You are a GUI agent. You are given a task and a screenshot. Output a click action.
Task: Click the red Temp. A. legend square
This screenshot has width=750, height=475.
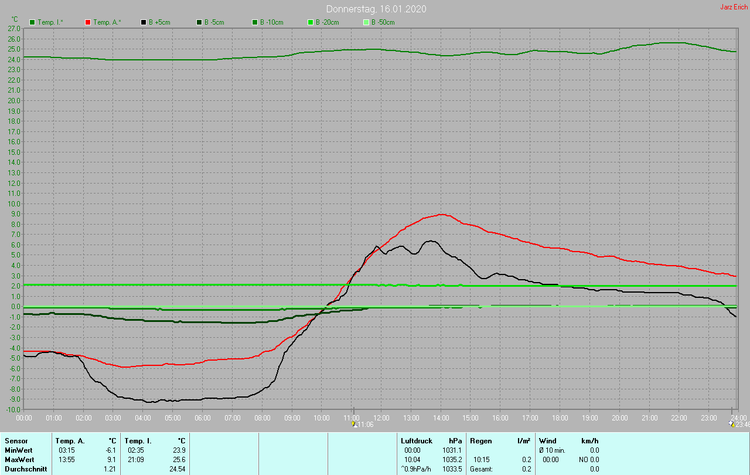coord(88,22)
